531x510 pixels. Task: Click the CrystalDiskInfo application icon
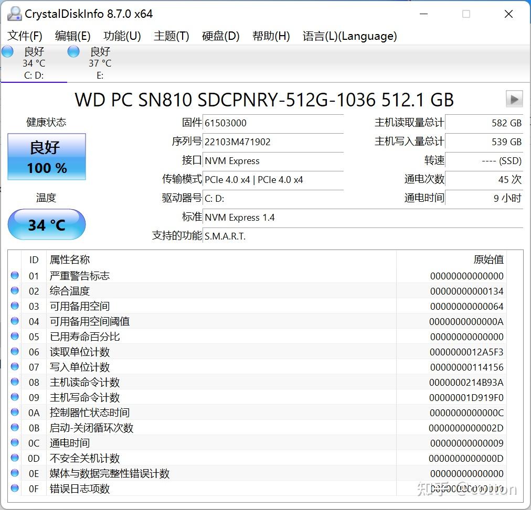(14, 14)
